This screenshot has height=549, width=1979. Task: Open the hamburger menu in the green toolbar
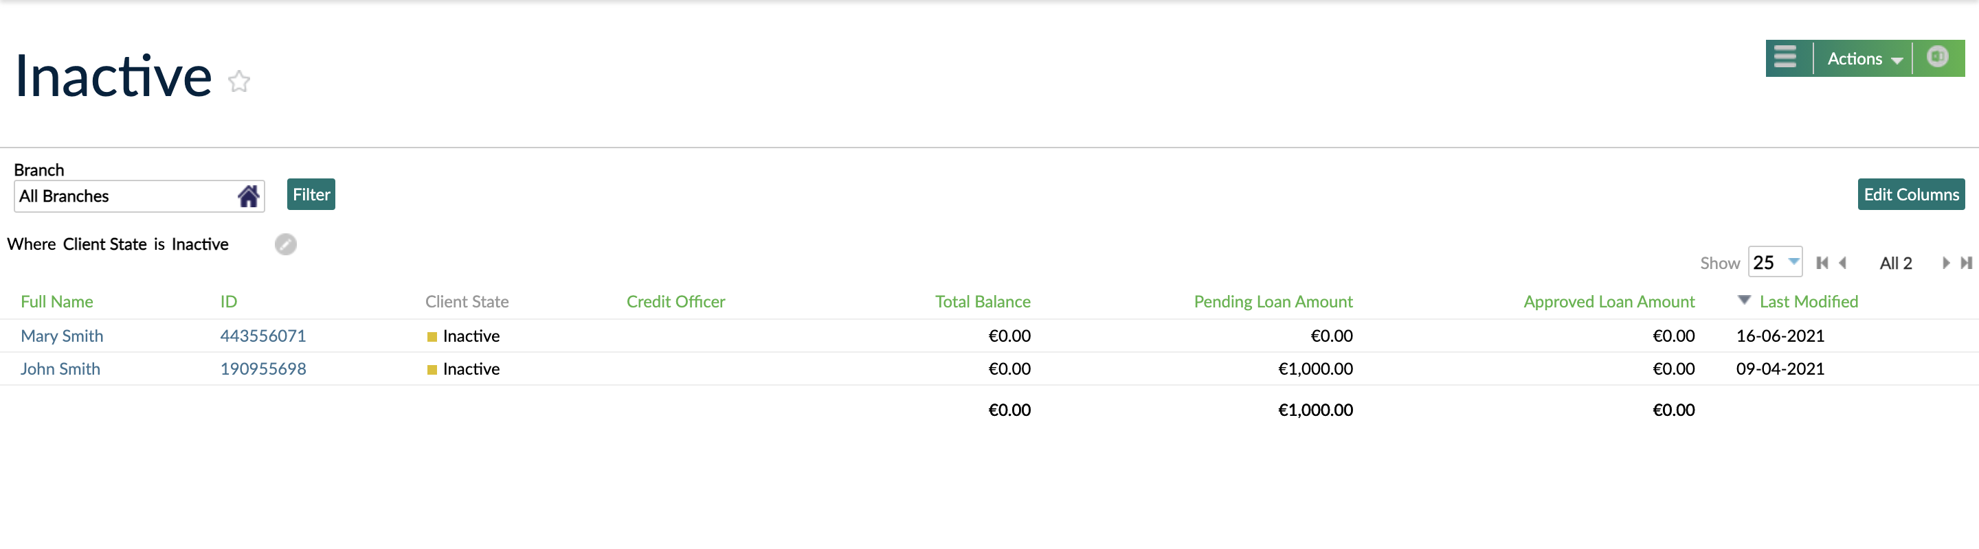coord(1785,58)
